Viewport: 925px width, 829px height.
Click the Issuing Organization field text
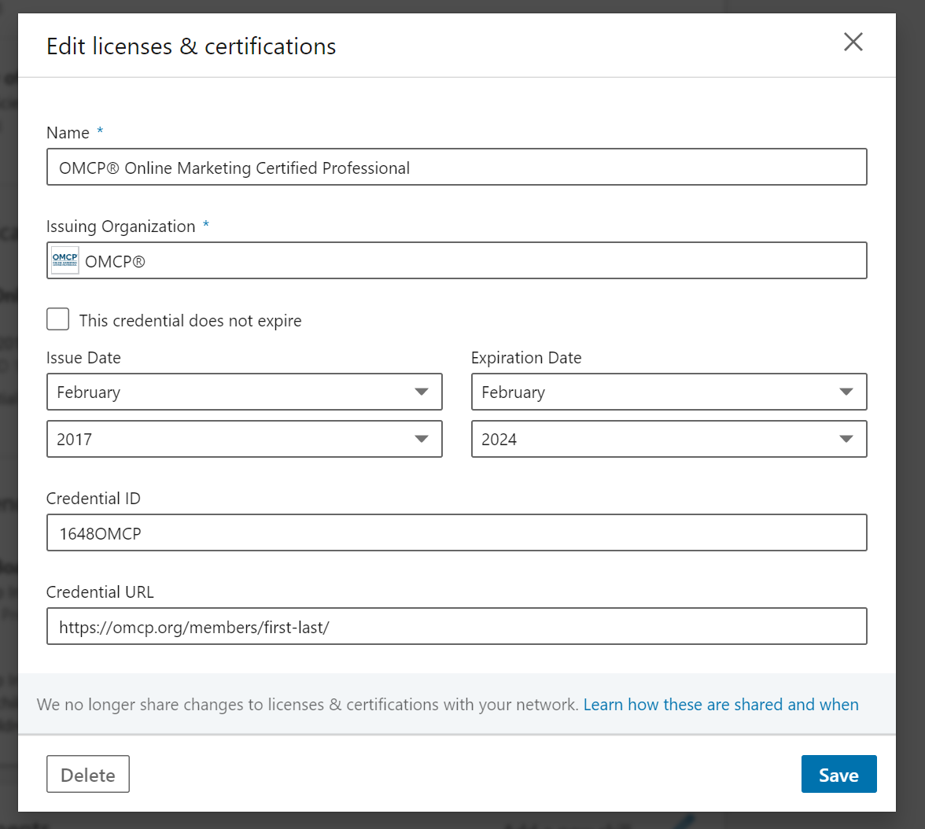(115, 261)
